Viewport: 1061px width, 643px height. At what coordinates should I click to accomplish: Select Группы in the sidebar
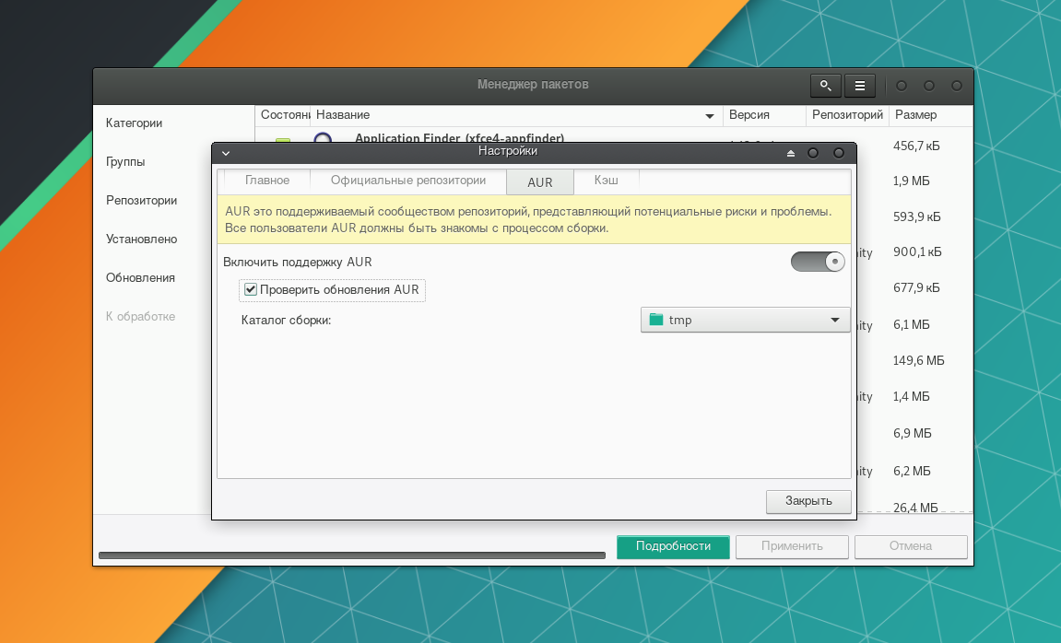pyautogui.click(x=125, y=161)
